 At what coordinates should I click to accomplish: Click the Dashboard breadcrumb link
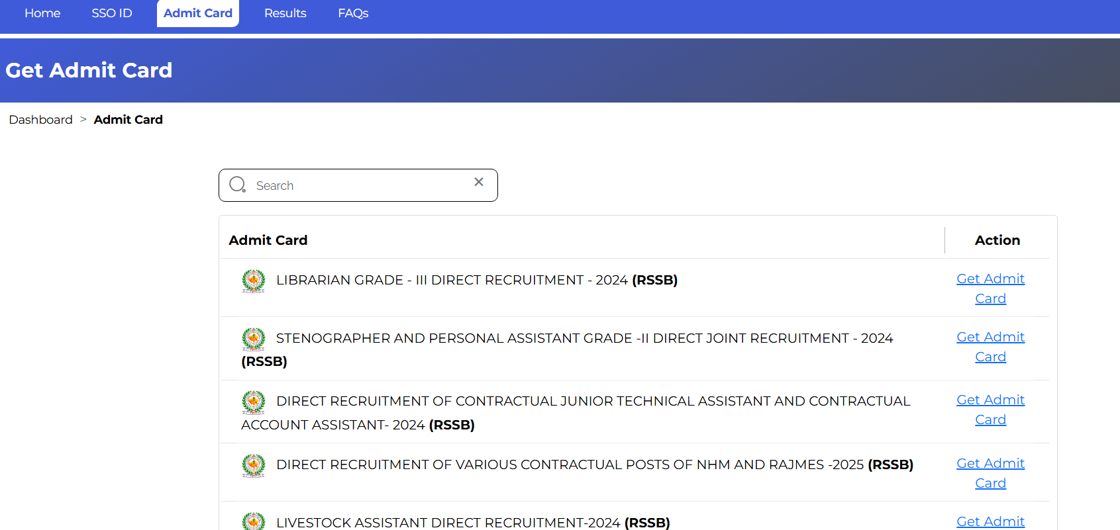tap(41, 120)
